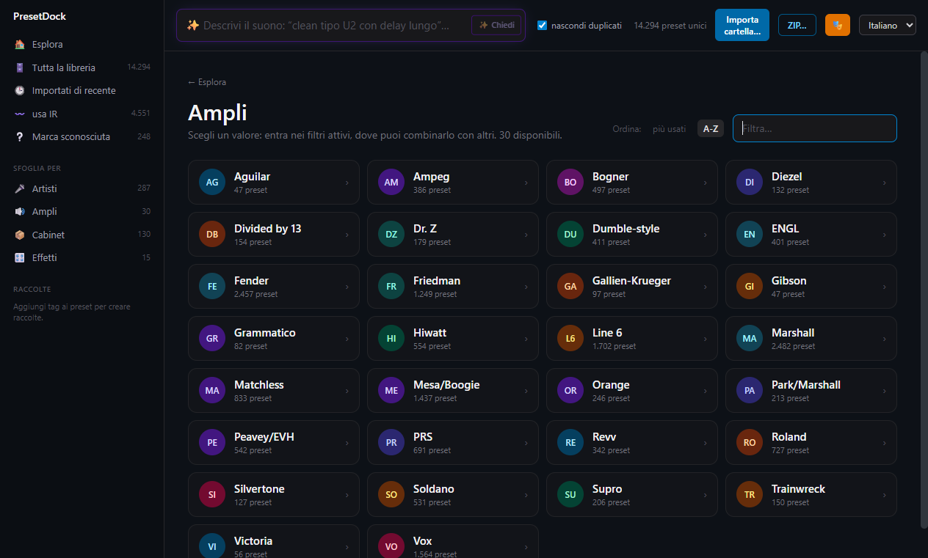Click the DB avatar for Divided by 13
This screenshot has height=558, width=928.
[x=212, y=235]
